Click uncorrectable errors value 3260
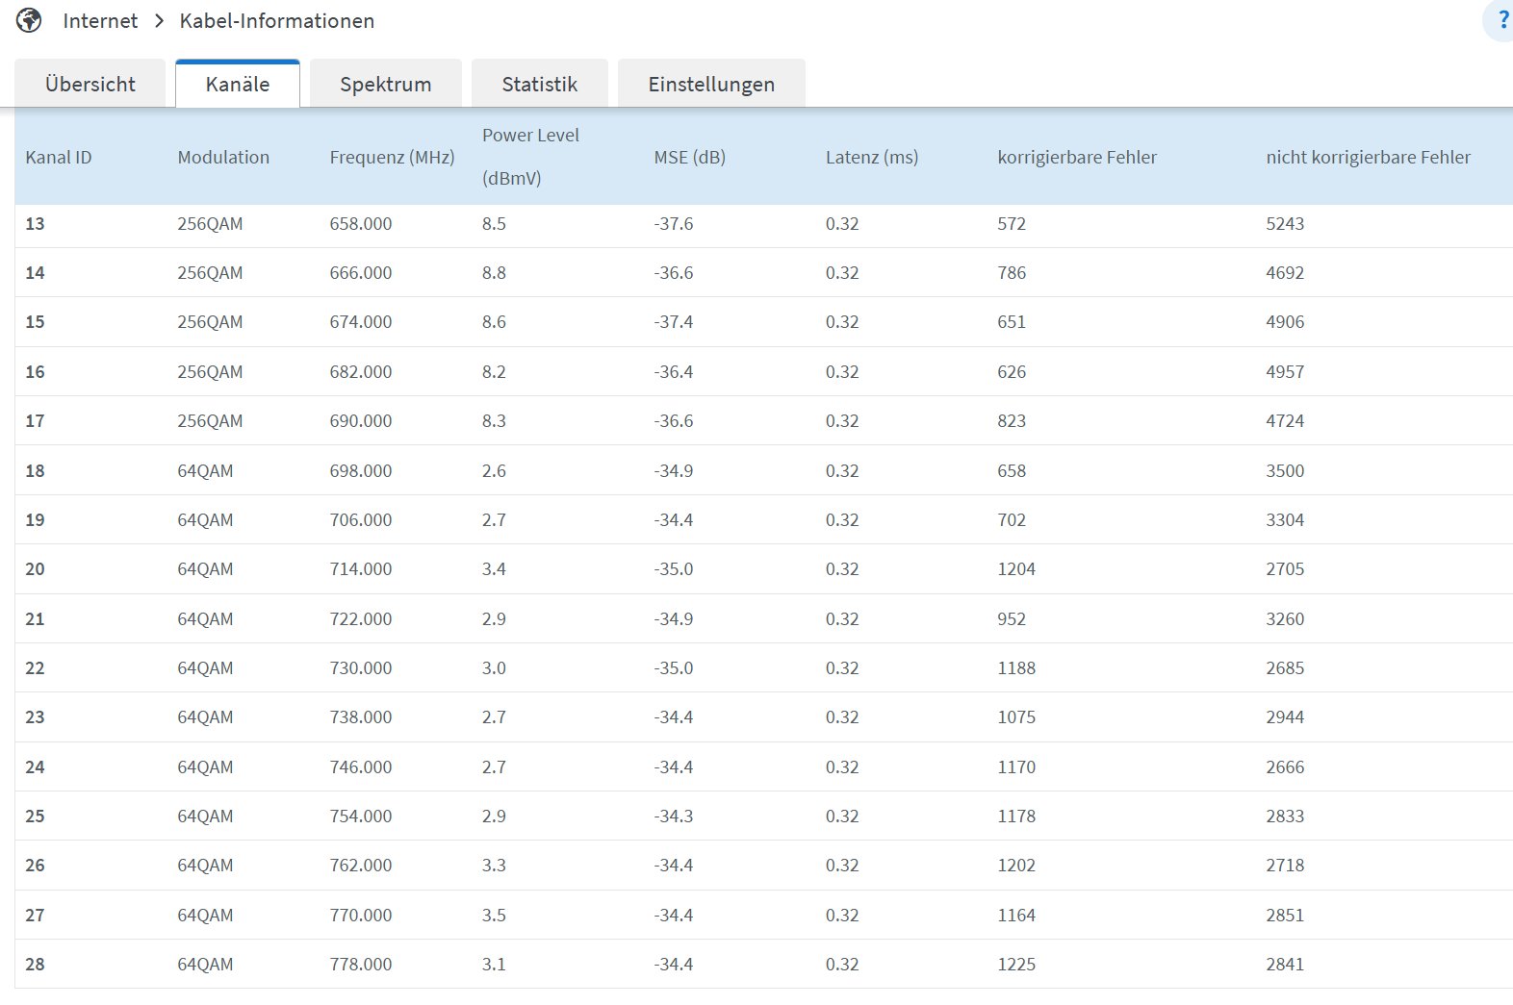This screenshot has height=1005, width=1513. [1285, 619]
